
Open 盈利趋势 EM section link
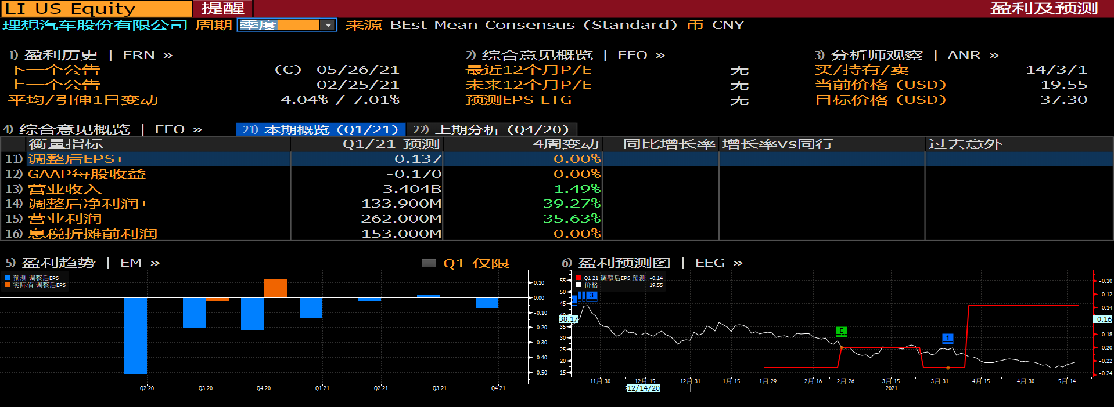(x=82, y=263)
